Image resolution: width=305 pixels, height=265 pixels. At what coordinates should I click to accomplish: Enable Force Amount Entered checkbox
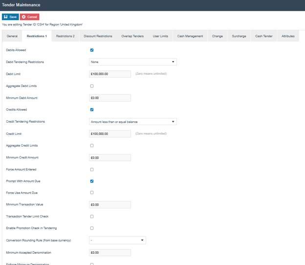coord(92,170)
